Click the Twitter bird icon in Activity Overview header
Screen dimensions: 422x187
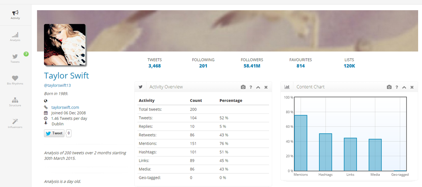(x=141, y=87)
